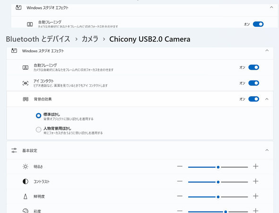279x213 pixels.
Task: Increase 彩度 with plus button
Action: [x=255, y=211]
